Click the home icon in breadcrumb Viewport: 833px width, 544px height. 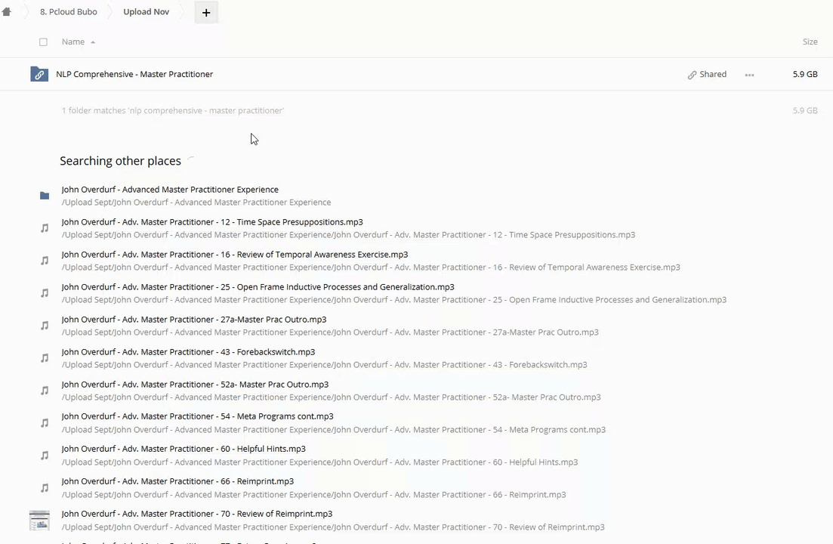(7, 12)
